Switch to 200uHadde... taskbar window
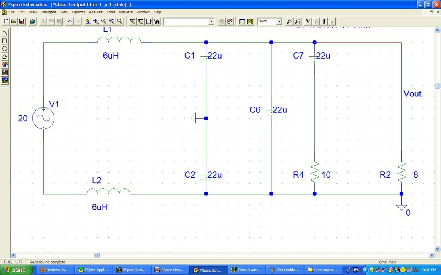 [x=284, y=270]
